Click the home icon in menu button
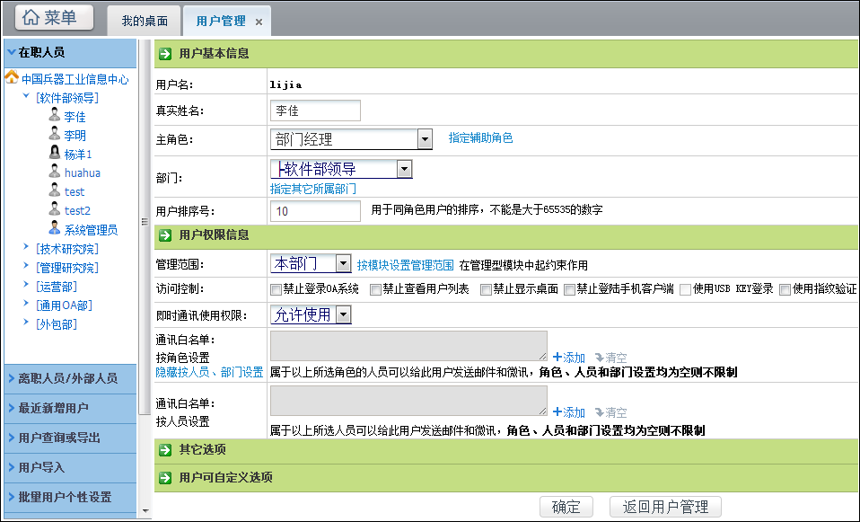Screen dimensions: 860x522 tap(31, 17)
